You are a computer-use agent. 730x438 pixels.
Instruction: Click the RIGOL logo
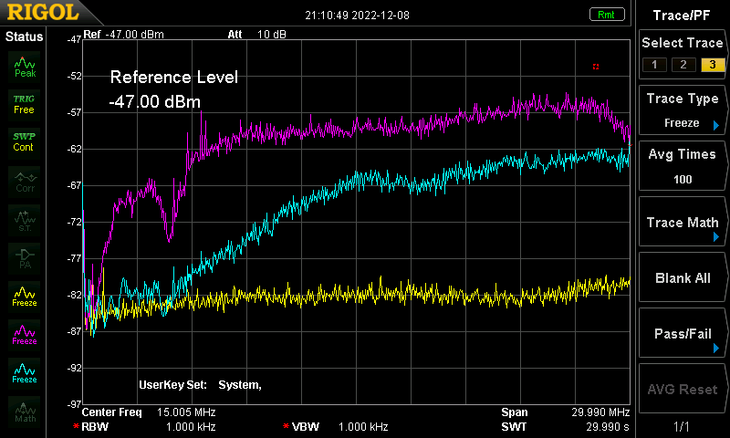click(x=43, y=12)
